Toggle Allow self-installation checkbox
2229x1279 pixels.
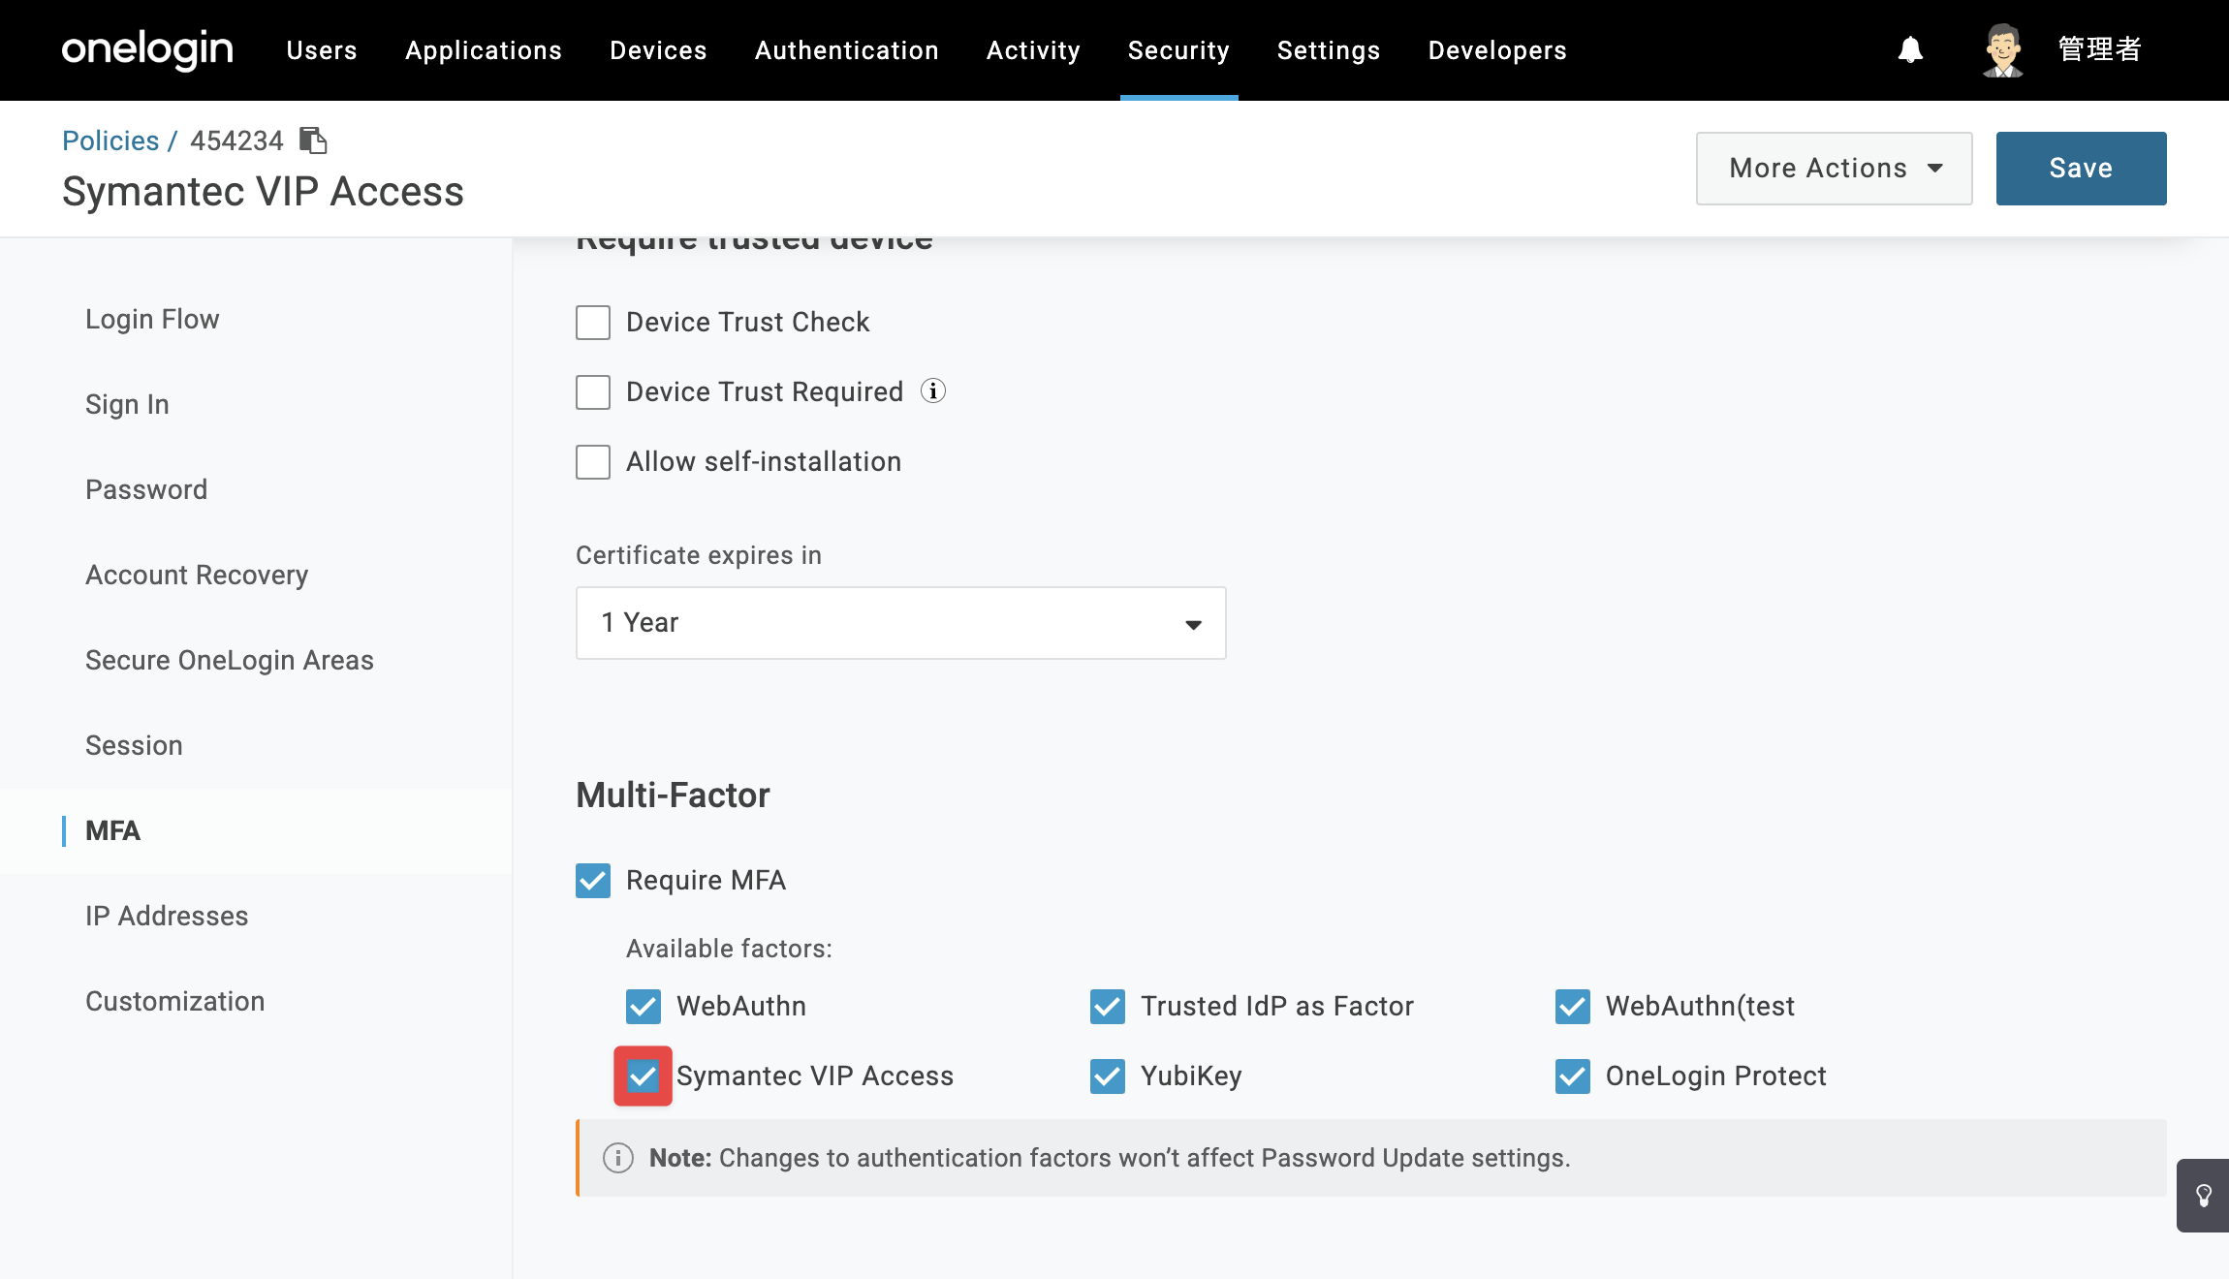(x=593, y=462)
